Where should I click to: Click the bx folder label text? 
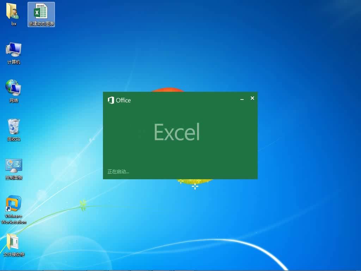tap(14, 24)
